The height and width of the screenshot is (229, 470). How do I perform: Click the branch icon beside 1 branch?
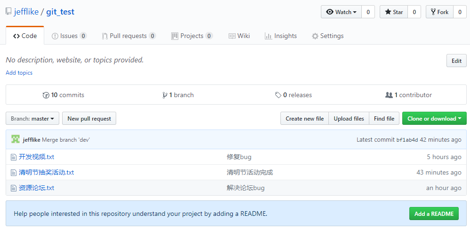(x=165, y=95)
